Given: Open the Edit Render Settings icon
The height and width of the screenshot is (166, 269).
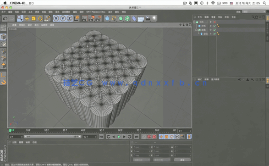Looking at the screenshot, I should pos(99,18).
